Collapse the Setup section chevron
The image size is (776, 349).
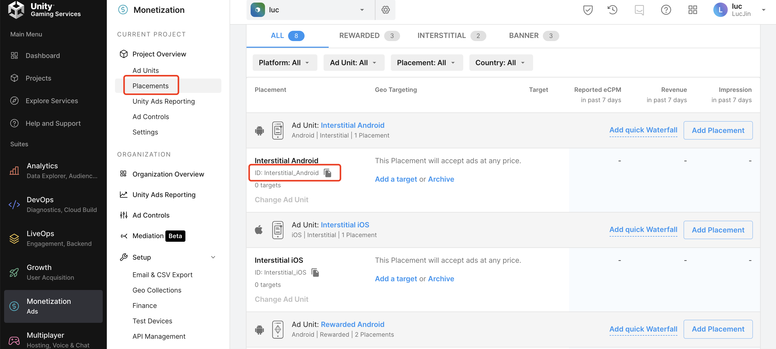point(213,257)
